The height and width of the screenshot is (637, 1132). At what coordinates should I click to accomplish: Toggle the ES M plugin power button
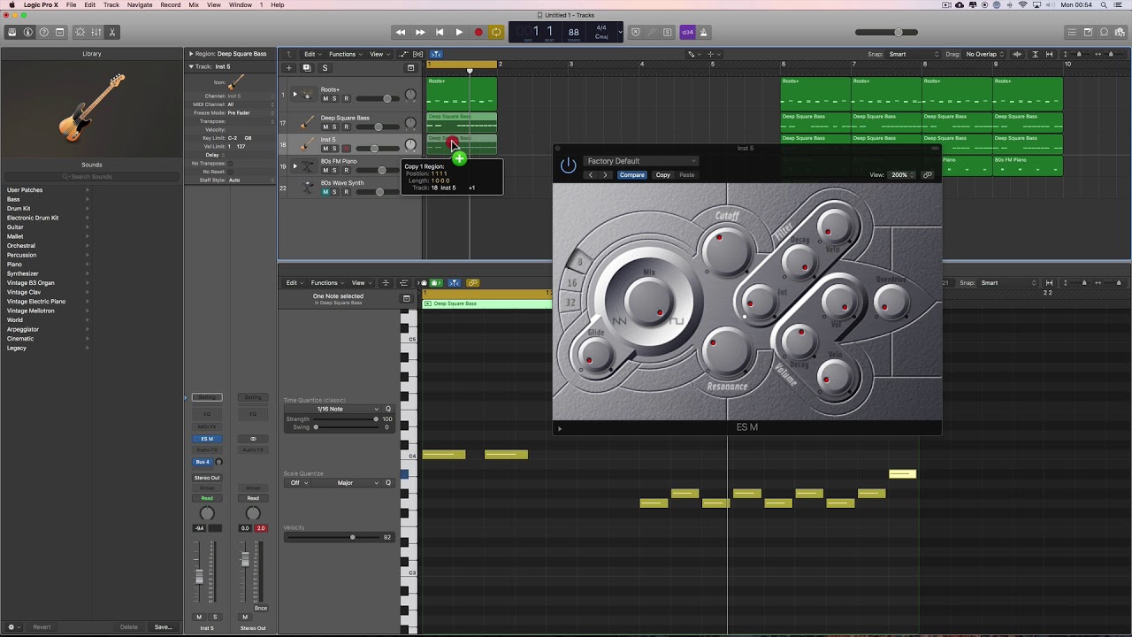[568, 165]
